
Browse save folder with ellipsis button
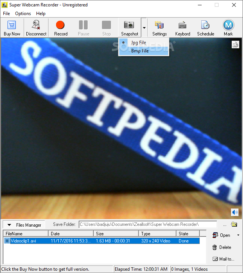[x=225, y=225]
